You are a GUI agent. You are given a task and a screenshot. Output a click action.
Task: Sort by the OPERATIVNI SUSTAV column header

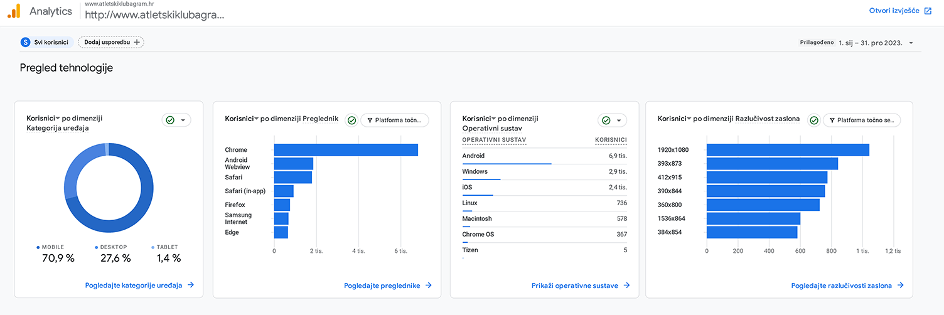coord(494,140)
